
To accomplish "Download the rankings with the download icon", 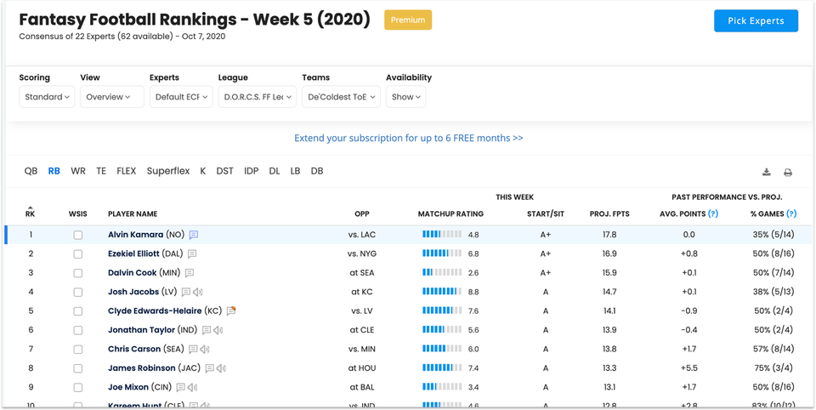I will tap(767, 173).
